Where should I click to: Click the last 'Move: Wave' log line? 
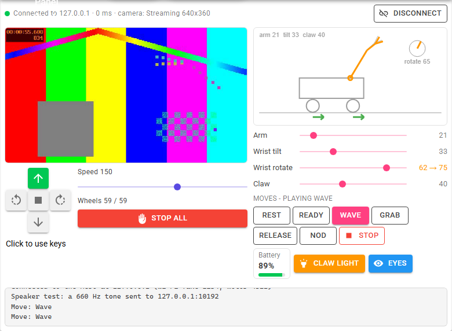click(31, 317)
